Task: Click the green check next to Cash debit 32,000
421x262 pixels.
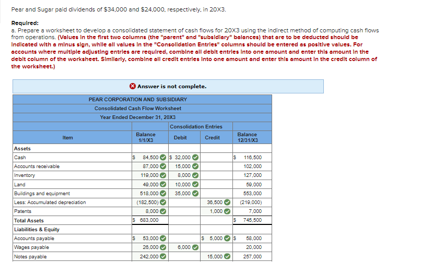Action: (x=195, y=158)
